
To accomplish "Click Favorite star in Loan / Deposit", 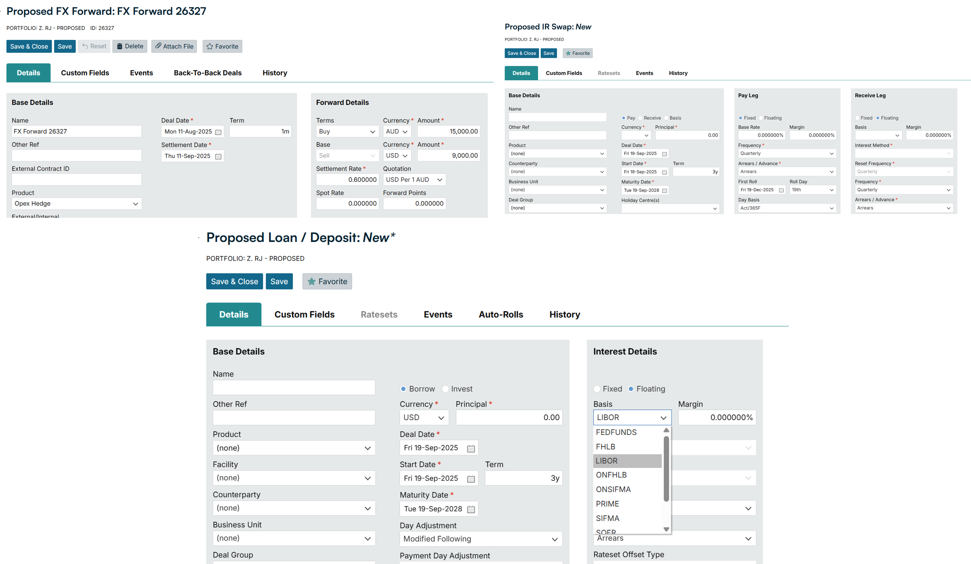I will (327, 281).
